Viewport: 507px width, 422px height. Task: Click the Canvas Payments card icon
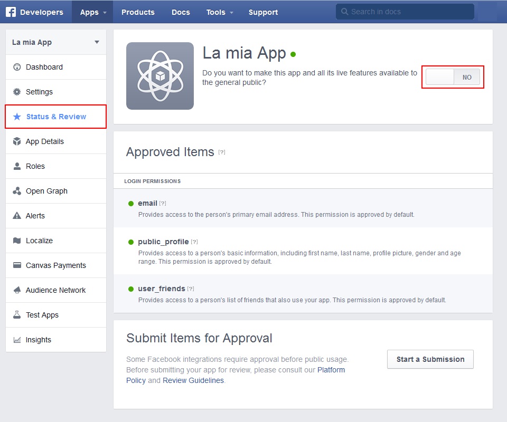[17, 265]
